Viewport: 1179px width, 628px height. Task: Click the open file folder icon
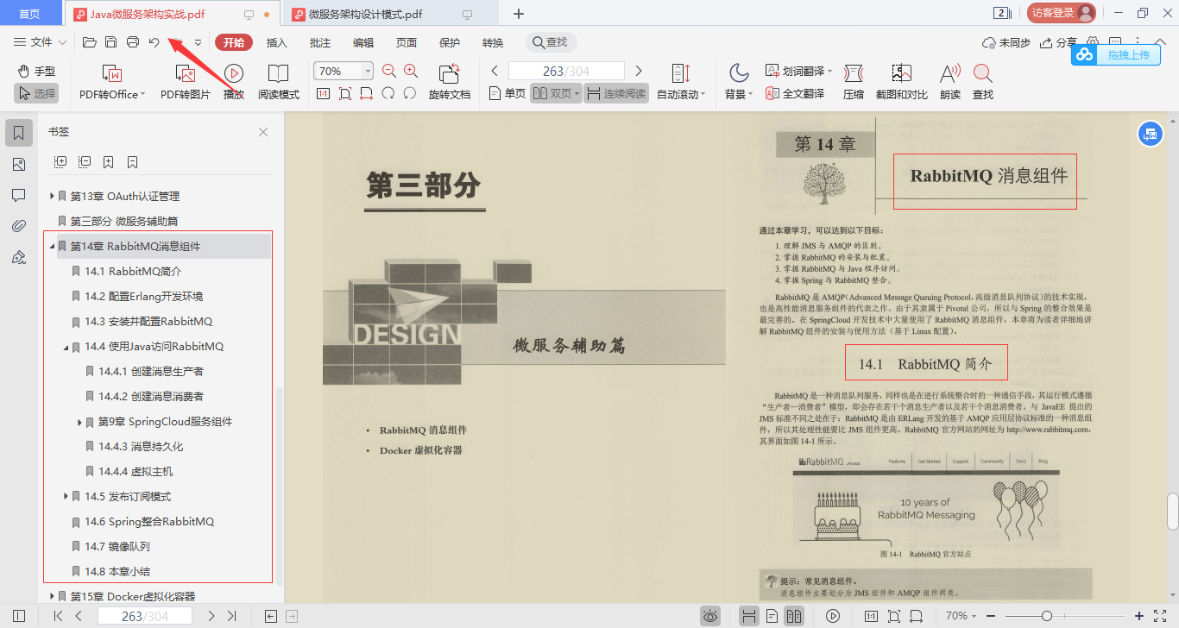click(88, 42)
